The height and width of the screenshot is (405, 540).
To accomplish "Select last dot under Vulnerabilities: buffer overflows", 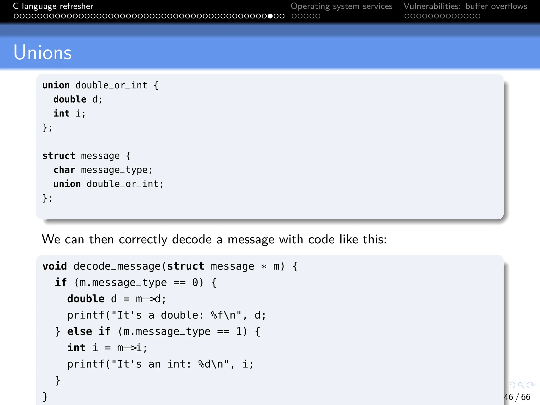I will point(478,16).
